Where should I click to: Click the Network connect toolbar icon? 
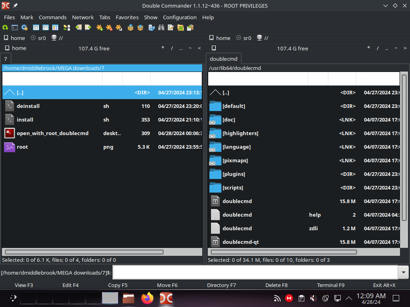(x=152, y=28)
